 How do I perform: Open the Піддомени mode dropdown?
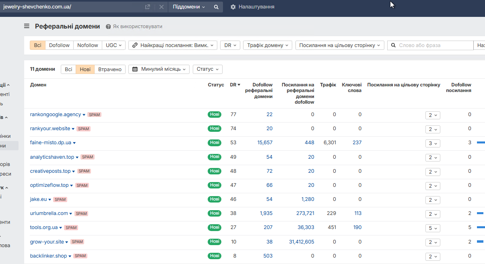(x=189, y=7)
